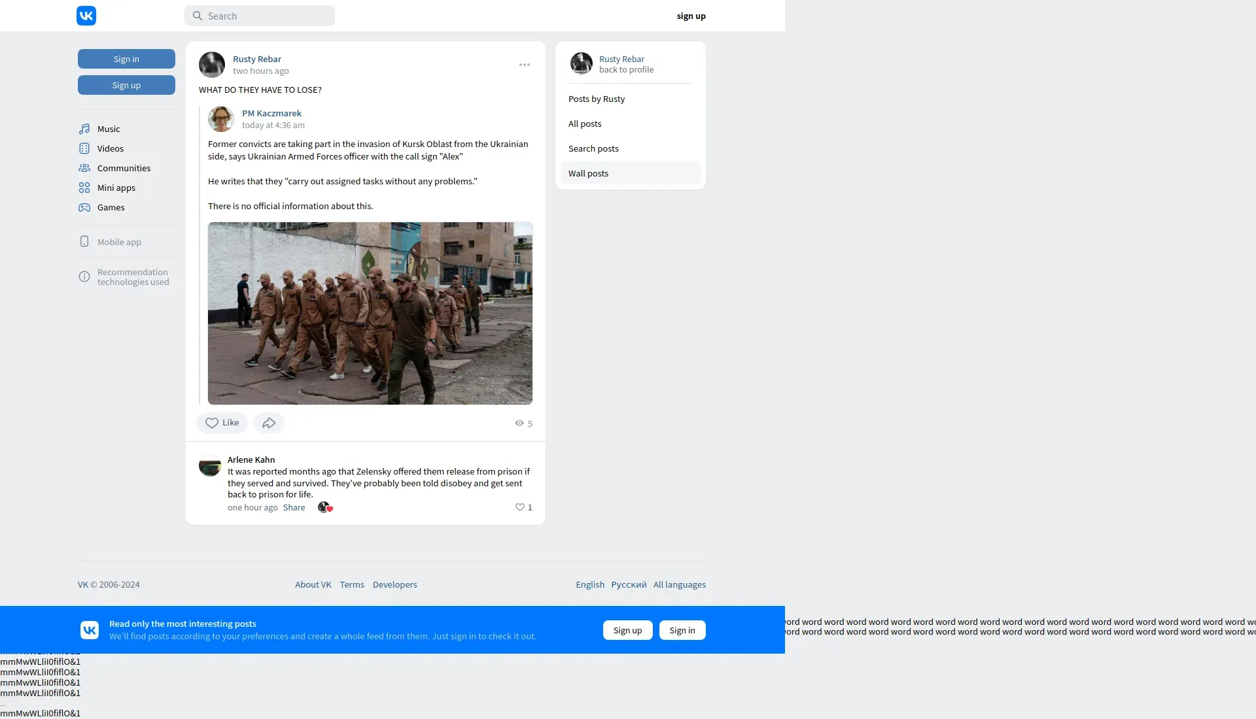This screenshot has height=719, width=1256.
Task: Select Posts by Rusty filter
Action: click(596, 99)
